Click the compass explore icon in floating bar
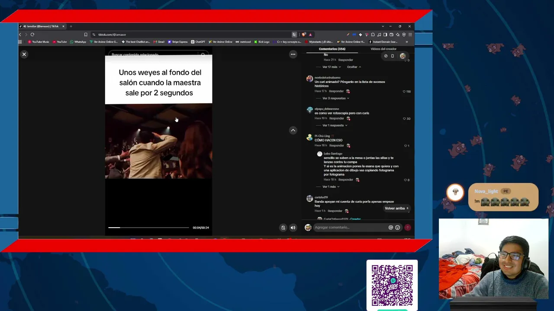The height and width of the screenshot is (311, 554). point(386,56)
